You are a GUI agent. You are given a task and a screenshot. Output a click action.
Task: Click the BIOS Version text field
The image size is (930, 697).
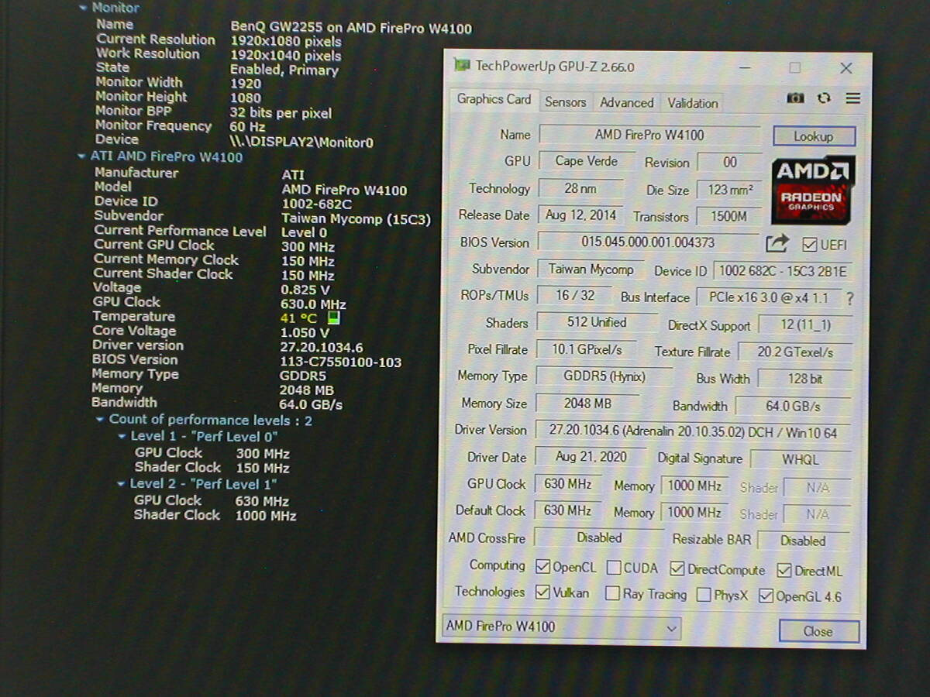[x=647, y=242]
